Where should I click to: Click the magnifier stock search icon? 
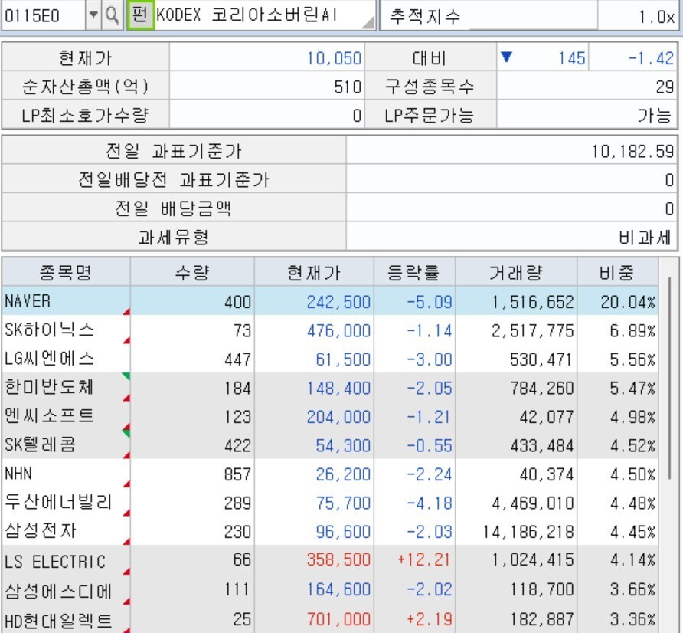(112, 15)
